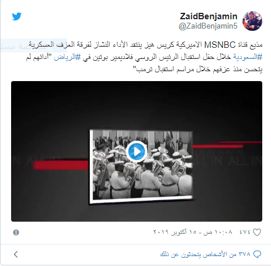Play the embedded tweet video
The height and width of the screenshot is (266, 271).
pos(137,152)
